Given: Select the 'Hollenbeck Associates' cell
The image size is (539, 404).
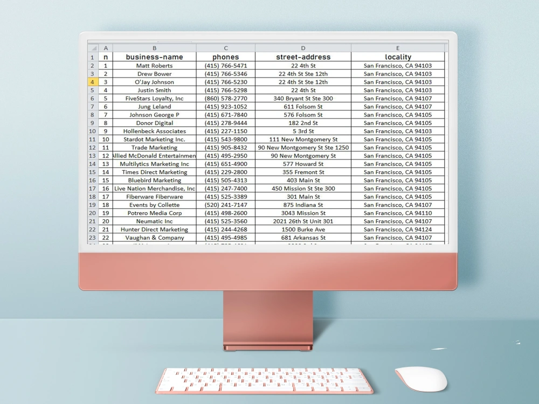Looking at the screenshot, I should pyautogui.click(x=154, y=131).
